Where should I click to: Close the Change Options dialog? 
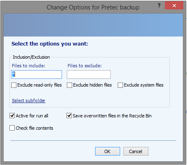[x=174, y=5]
